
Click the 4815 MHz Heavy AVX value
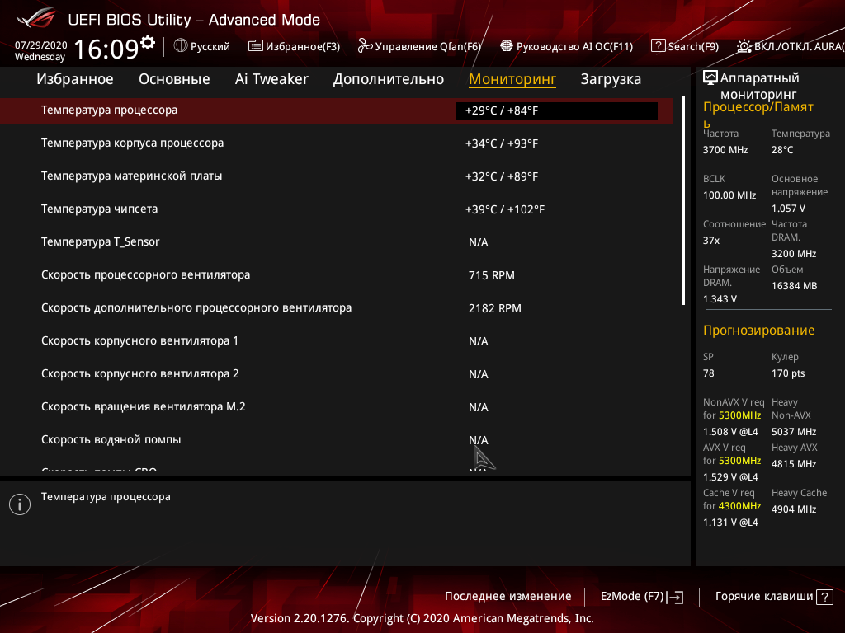click(x=794, y=464)
